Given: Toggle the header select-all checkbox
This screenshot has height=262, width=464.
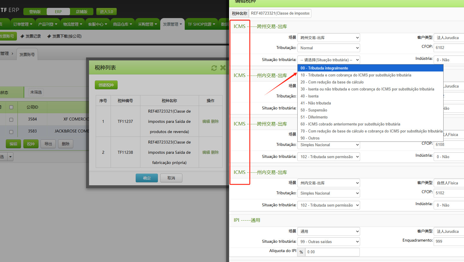Looking at the screenshot, I should pos(11,107).
